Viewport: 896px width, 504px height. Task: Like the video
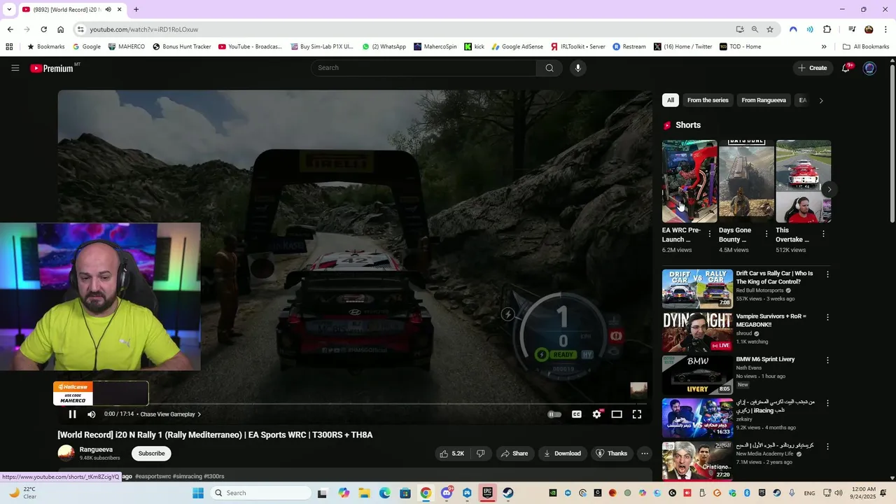(x=451, y=454)
